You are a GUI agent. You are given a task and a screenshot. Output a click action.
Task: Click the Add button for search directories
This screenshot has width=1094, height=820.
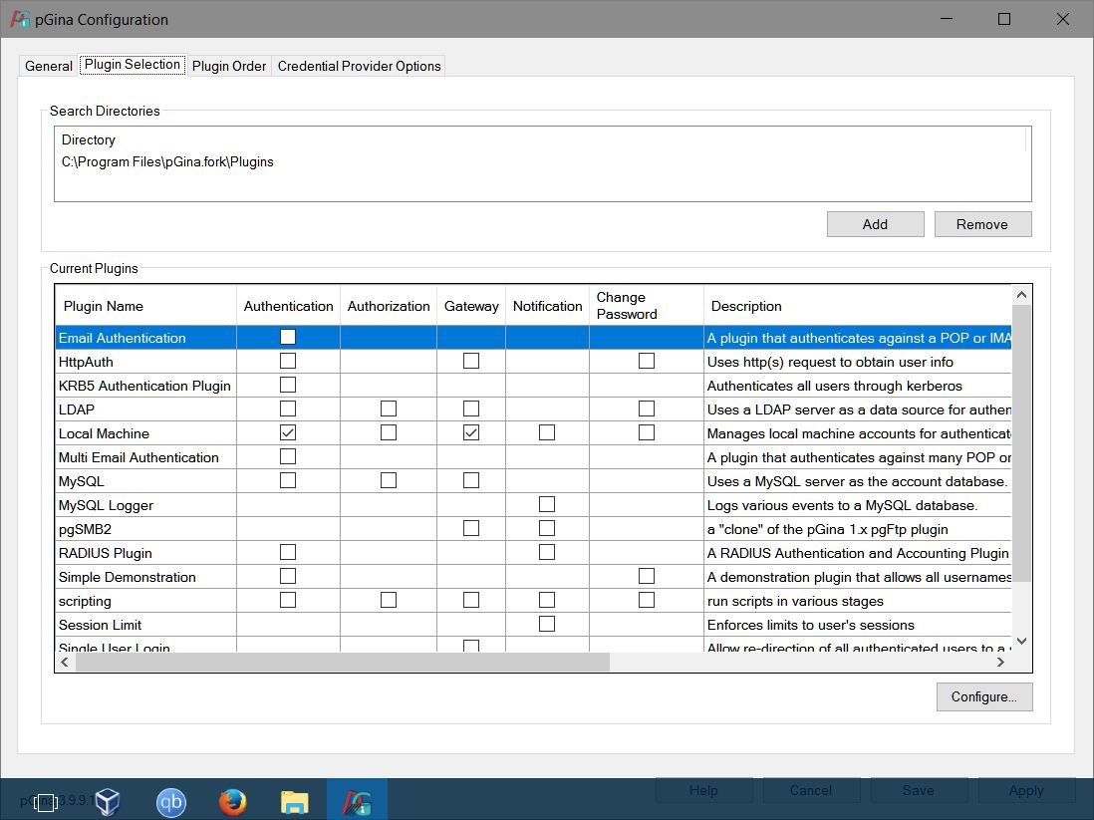coord(874,223)
